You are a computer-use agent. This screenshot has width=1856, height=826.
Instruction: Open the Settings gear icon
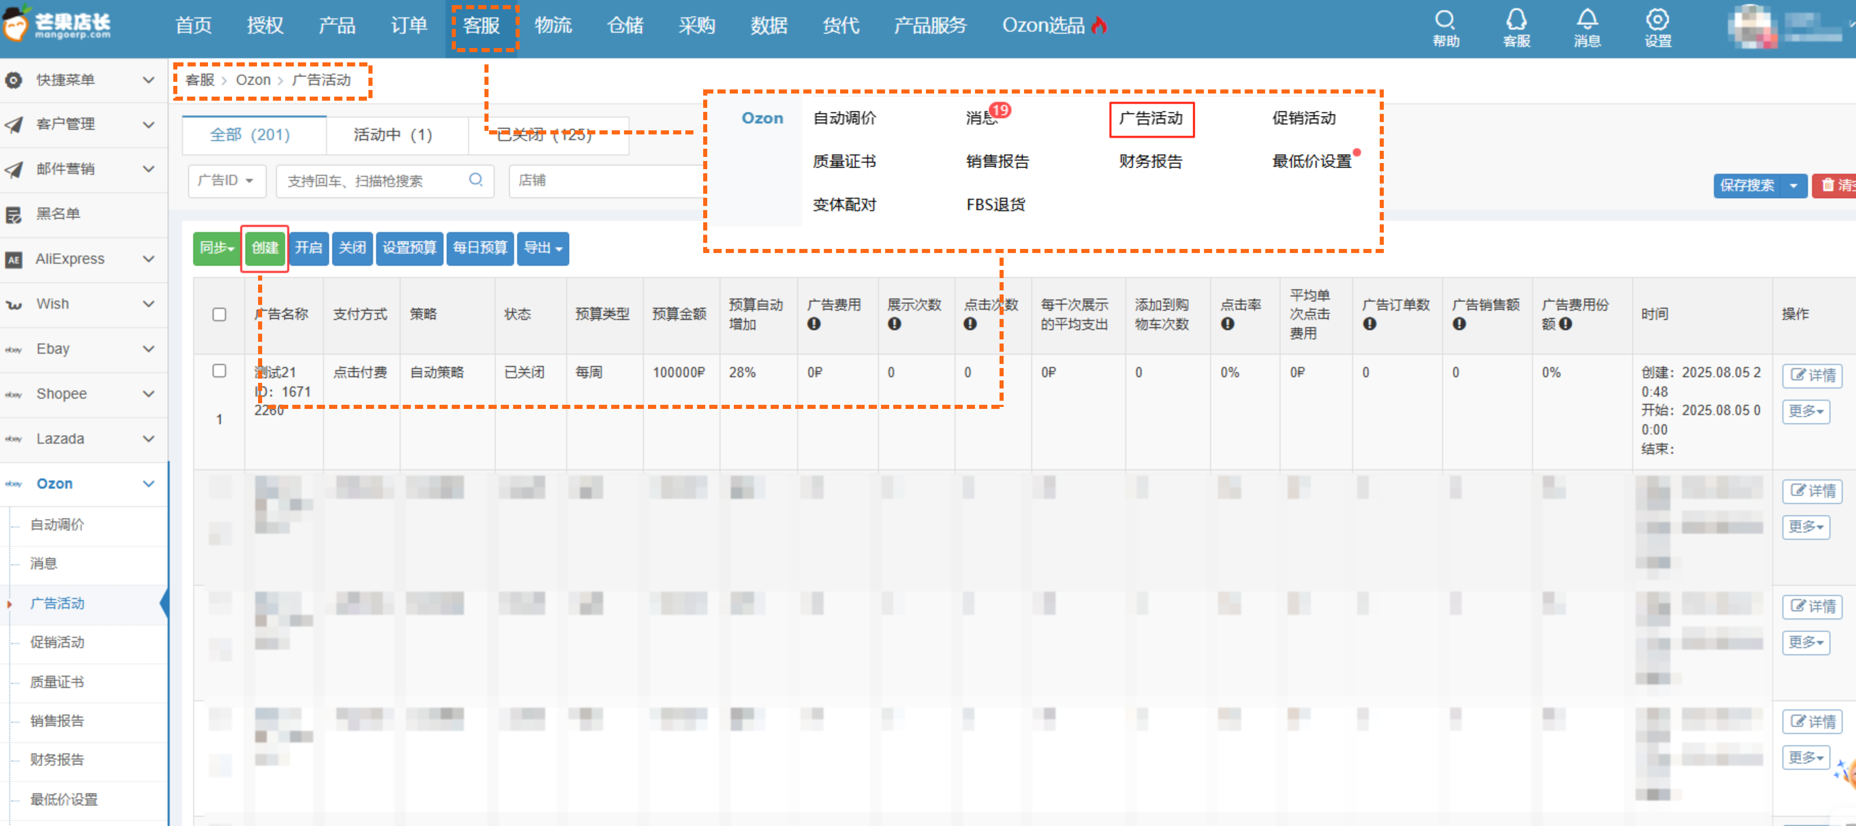(1657, 20)
